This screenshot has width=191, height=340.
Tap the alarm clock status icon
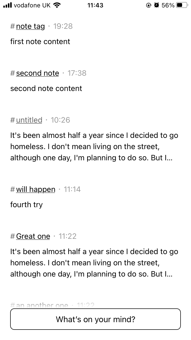click(x=156, y=5)
